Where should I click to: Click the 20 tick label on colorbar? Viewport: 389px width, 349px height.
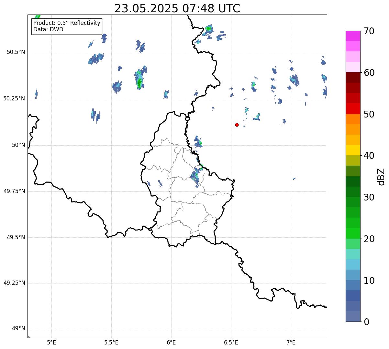369,239
